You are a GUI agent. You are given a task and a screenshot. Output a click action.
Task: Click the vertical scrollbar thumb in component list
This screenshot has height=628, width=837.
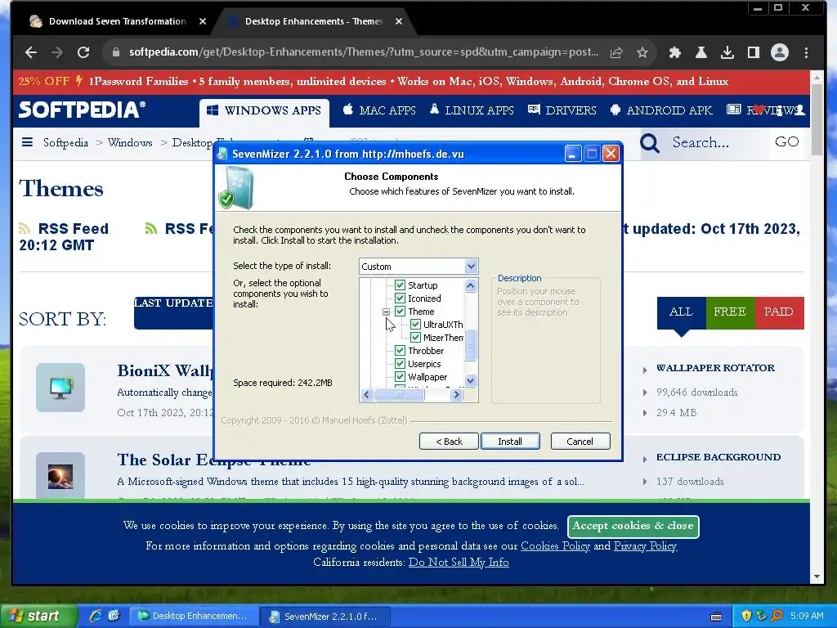(x=470, y=345)
